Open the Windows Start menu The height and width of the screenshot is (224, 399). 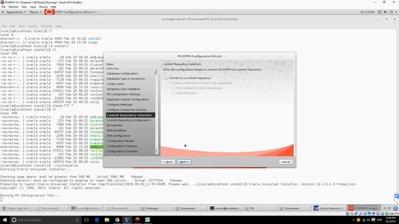(5, 220)
